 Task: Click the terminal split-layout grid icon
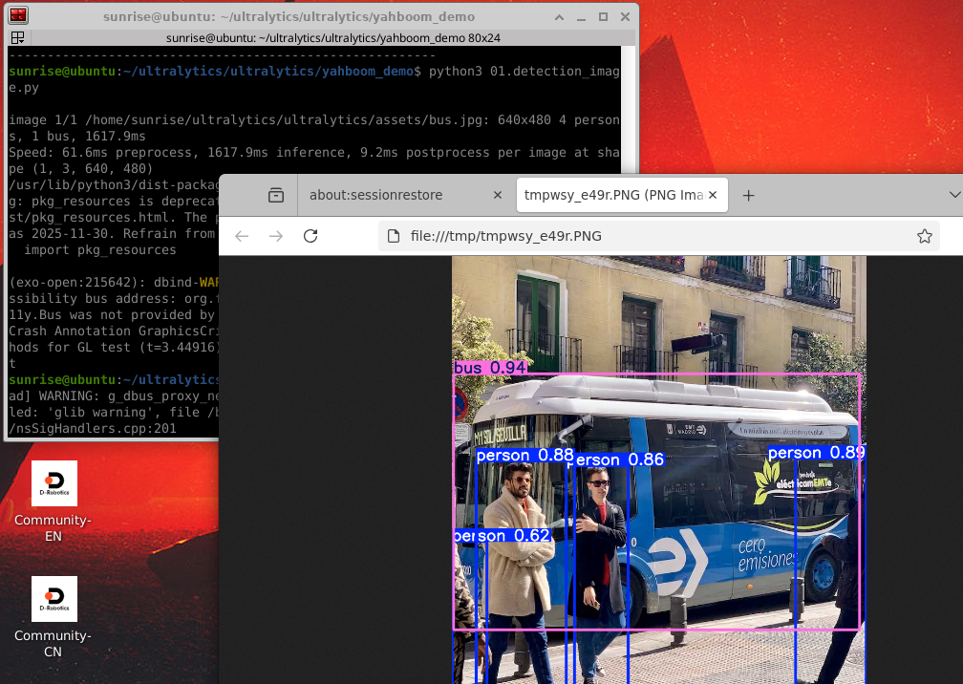18,38
